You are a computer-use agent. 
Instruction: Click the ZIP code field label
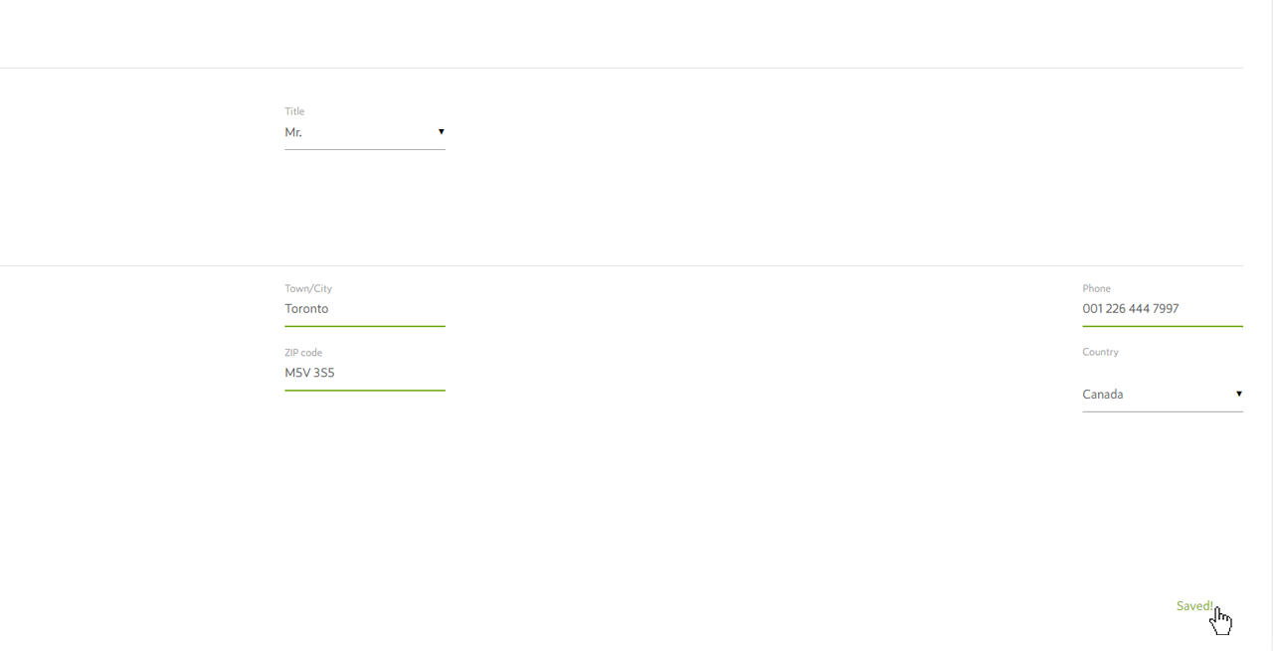(x=303, y=353)
